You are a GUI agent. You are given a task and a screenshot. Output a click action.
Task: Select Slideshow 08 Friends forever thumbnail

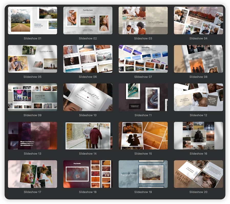198,59
